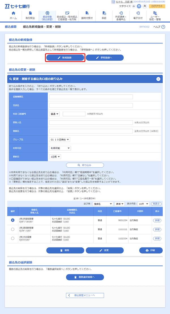Click the 複数選択削除へ button
The height and width of the screenshot is (314, 170).
coord(85,277)
